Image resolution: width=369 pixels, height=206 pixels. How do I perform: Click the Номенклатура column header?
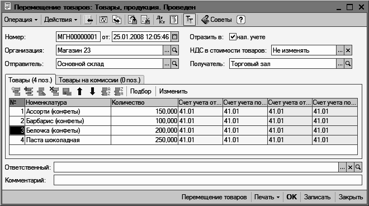click(68, 102)
